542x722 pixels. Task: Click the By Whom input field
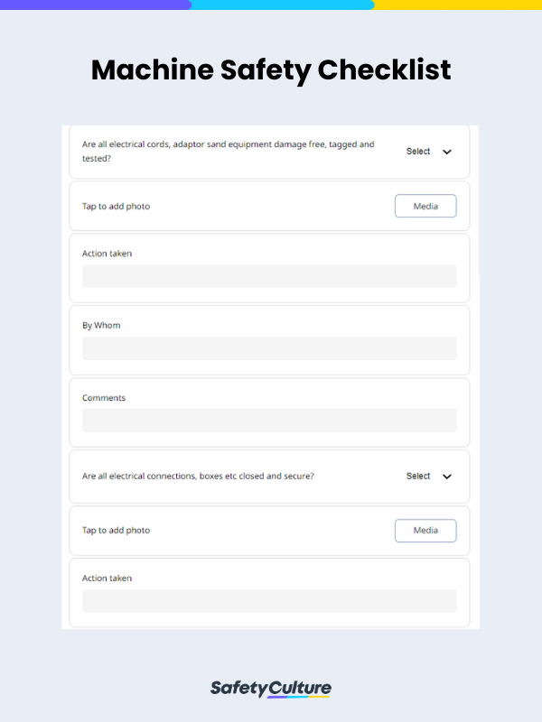tap(269, 347)
